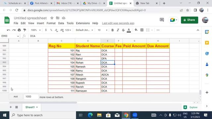Select the Paint format tool
Viewport: 212px width, 119px height.
25,30
